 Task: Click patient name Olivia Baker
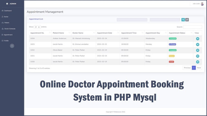click(x=58, y=50)
